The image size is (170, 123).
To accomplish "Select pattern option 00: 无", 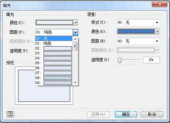I will [x=54, y=38].
